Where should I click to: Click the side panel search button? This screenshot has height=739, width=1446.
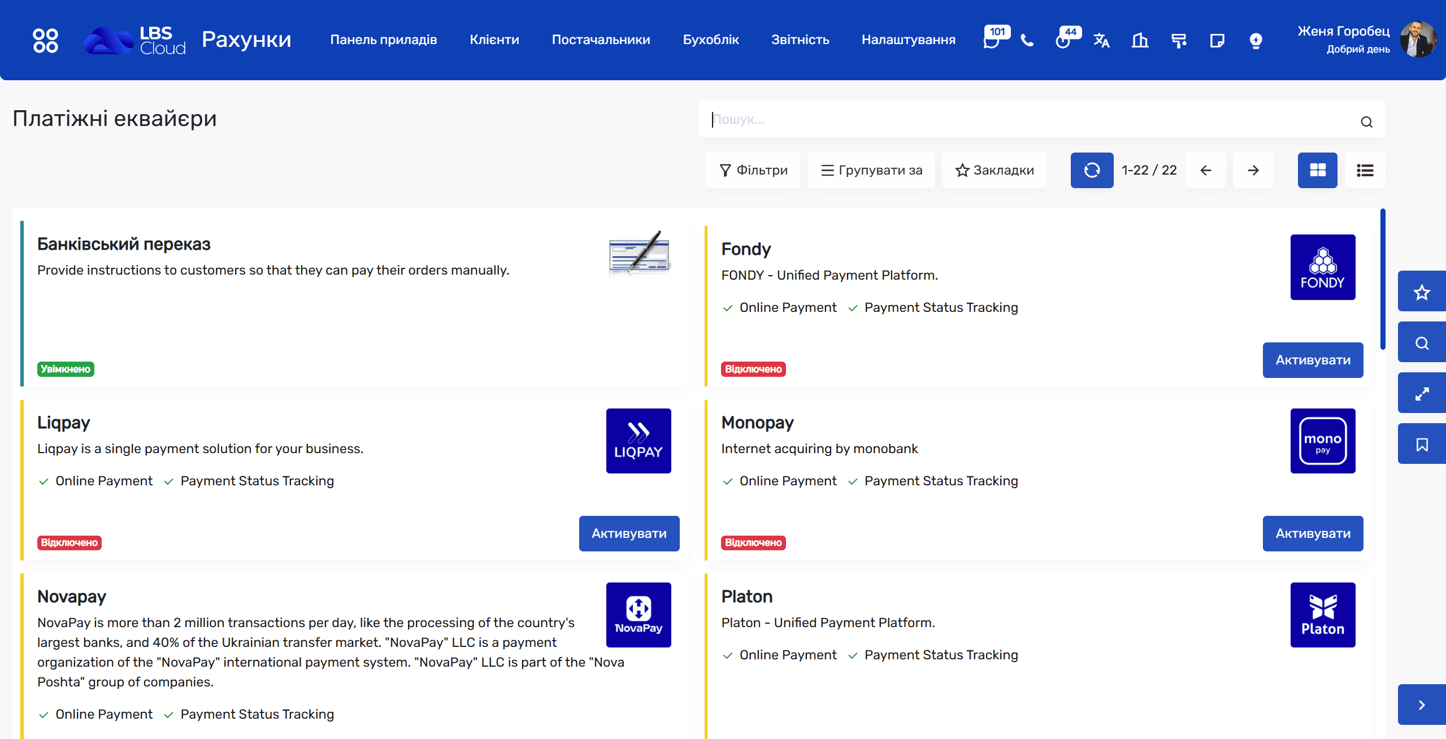click(1422, 342)
